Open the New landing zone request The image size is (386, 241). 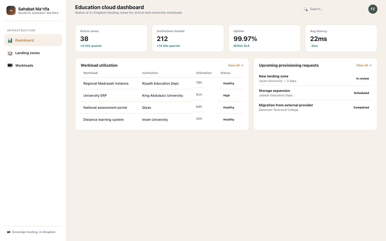click(315, 78)
